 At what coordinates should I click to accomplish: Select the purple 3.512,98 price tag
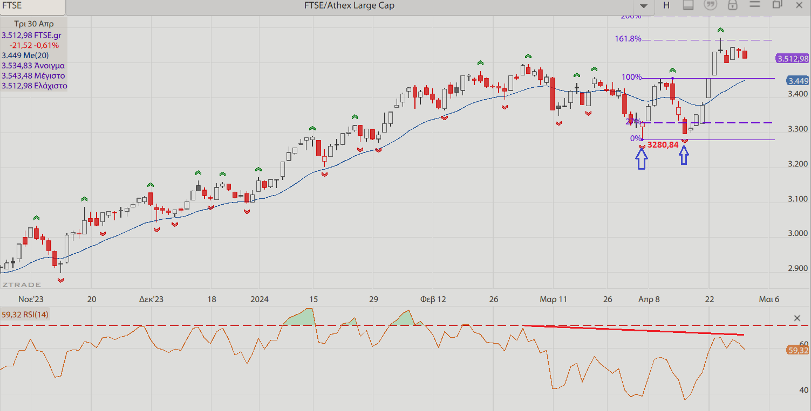pyautogui.click(x=792, y=59)
